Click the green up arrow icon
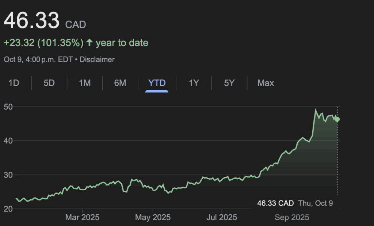 (89, 43)
